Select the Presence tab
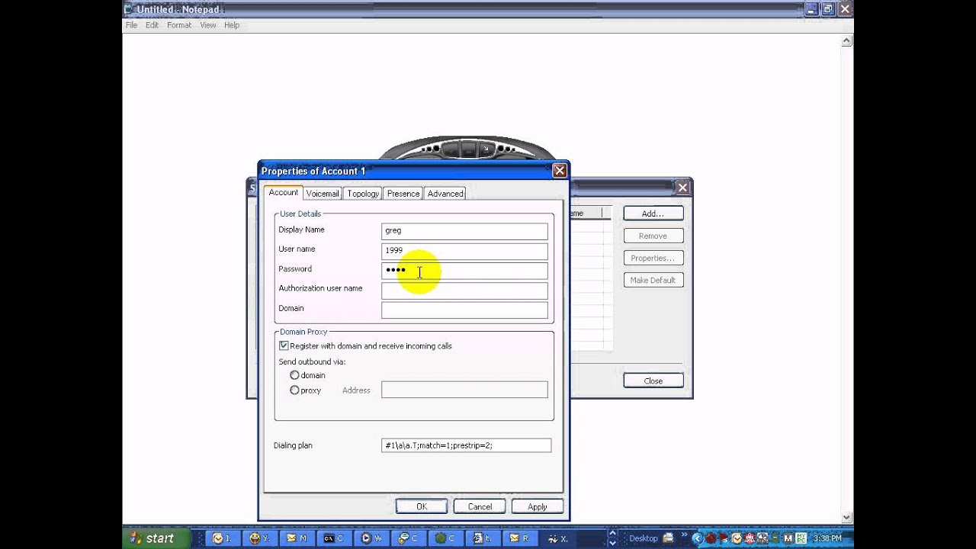This screenshot has height=549, width=976. (403, 194)
